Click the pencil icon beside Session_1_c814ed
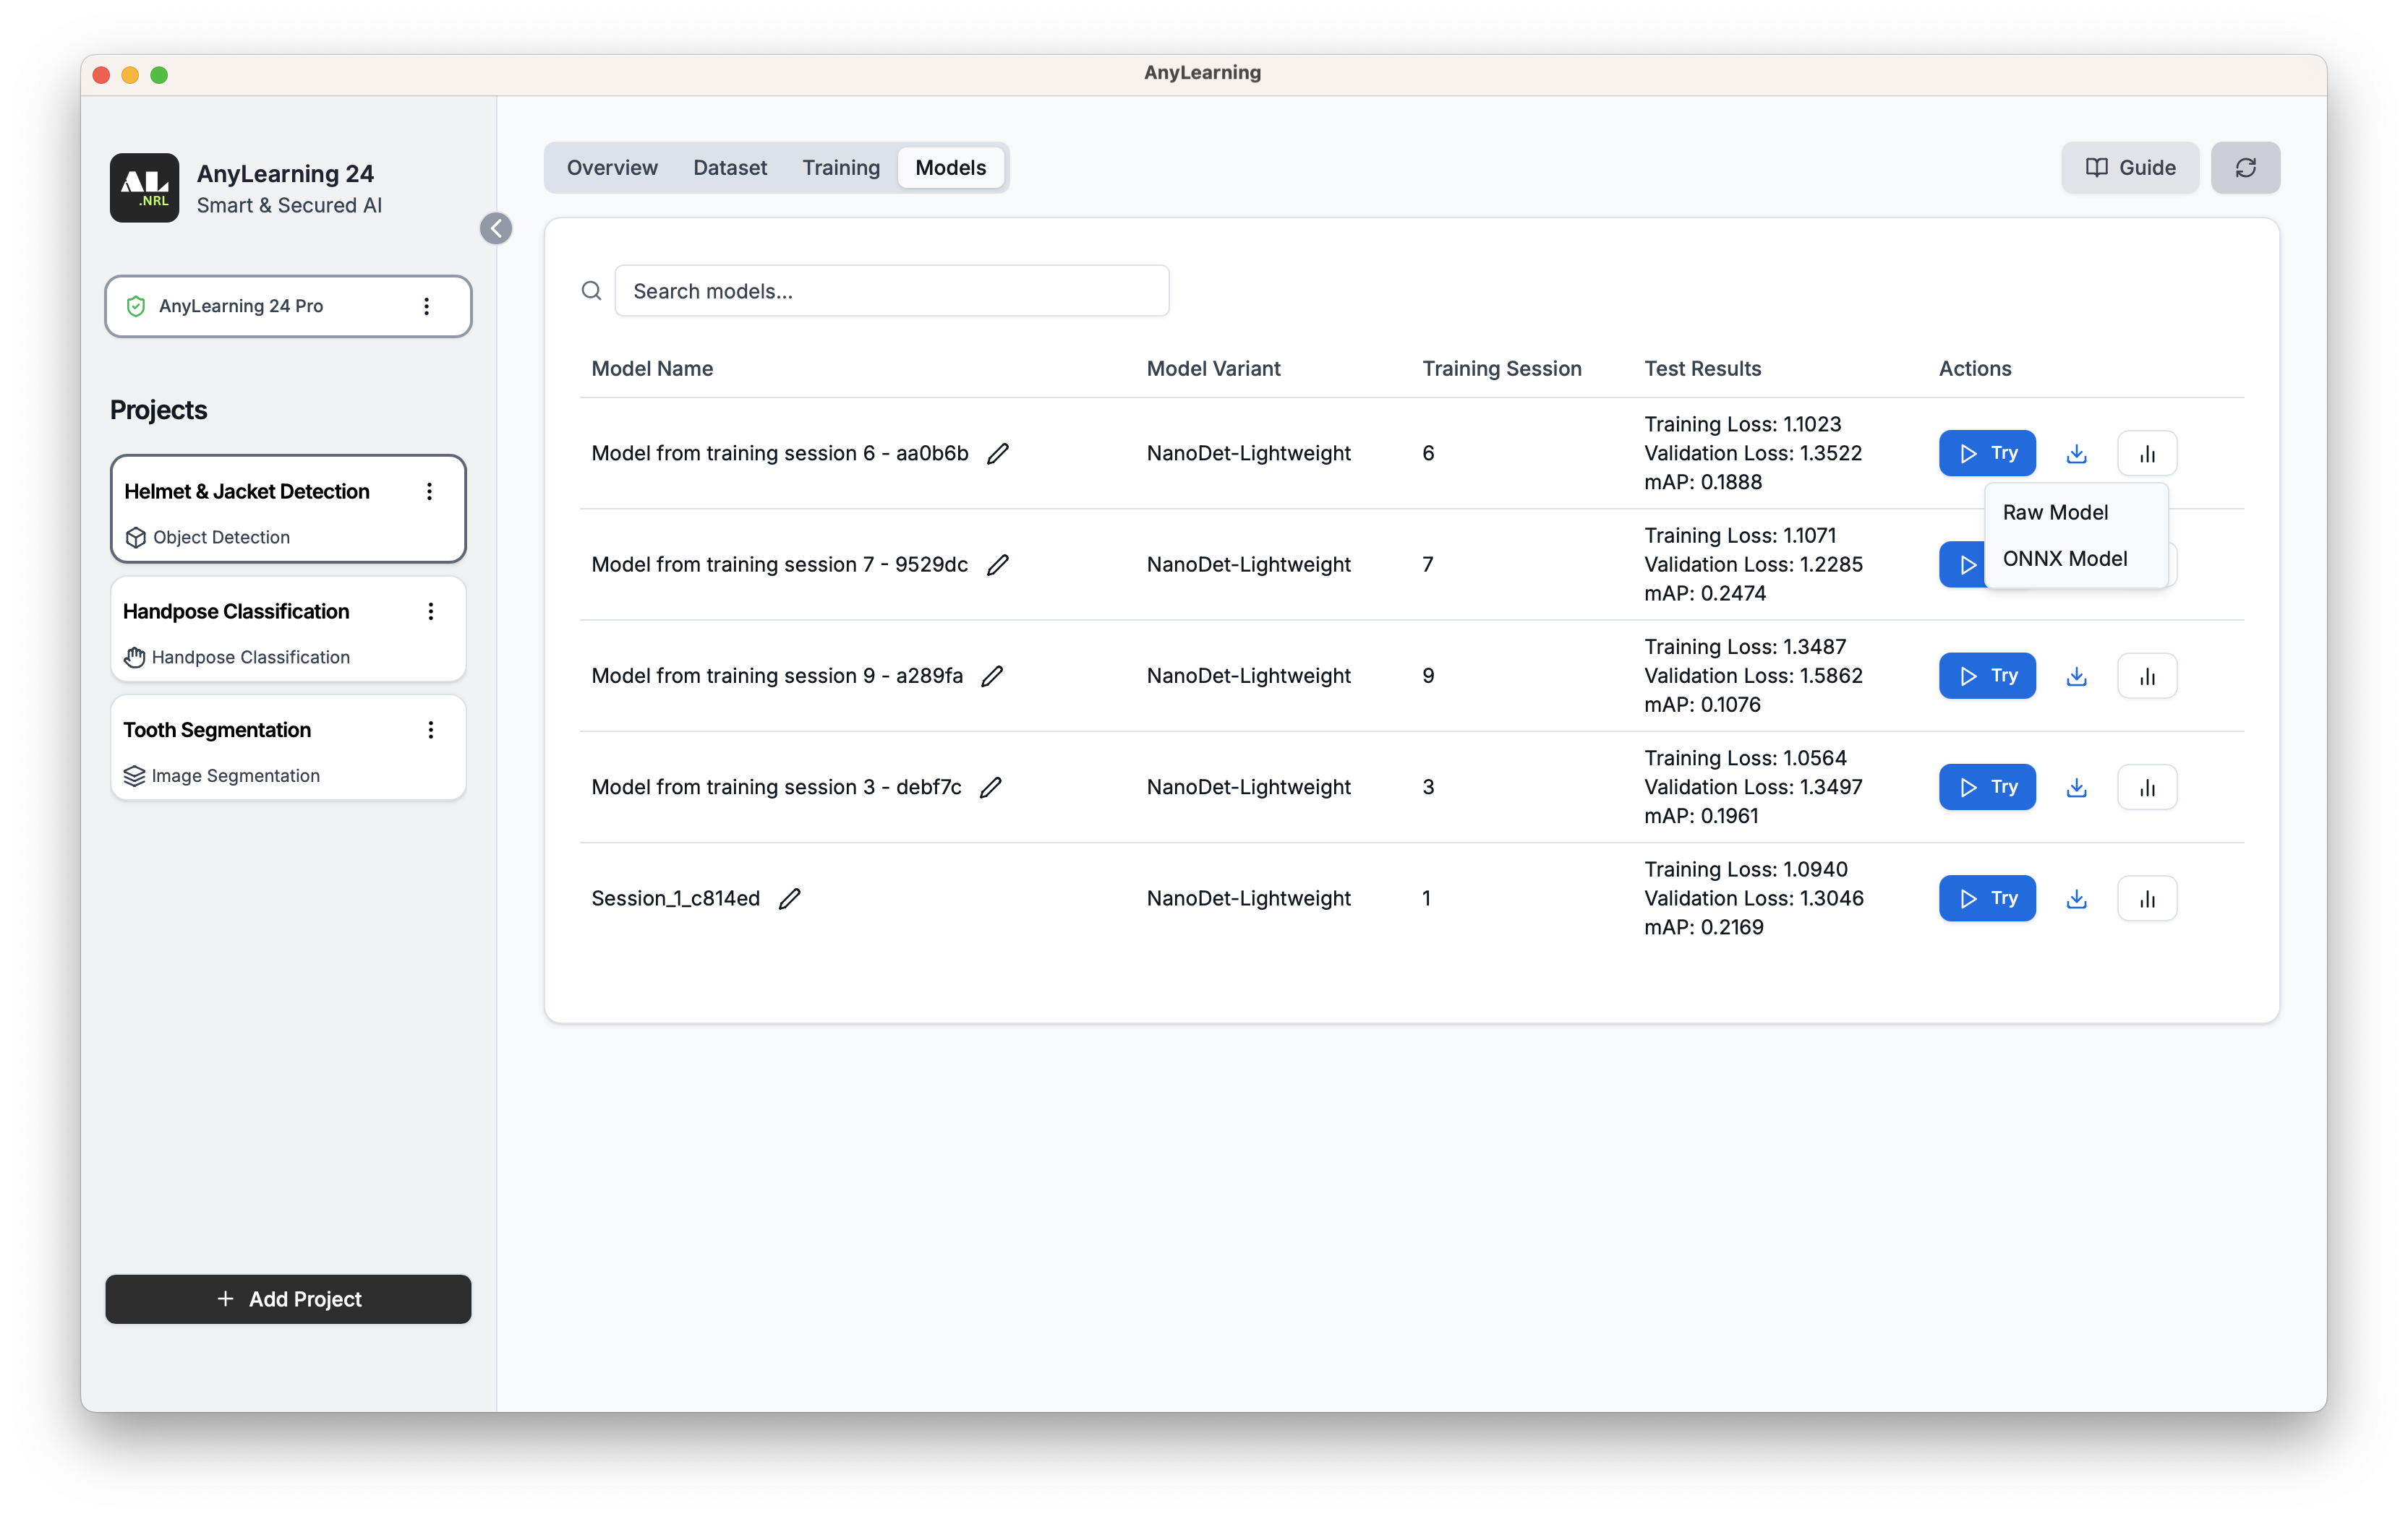 coord(790,898)
